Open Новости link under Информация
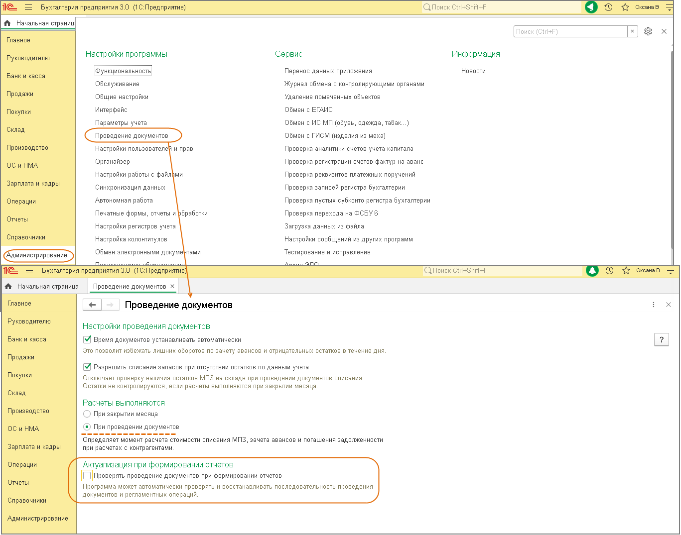 [x=473, y=71]
